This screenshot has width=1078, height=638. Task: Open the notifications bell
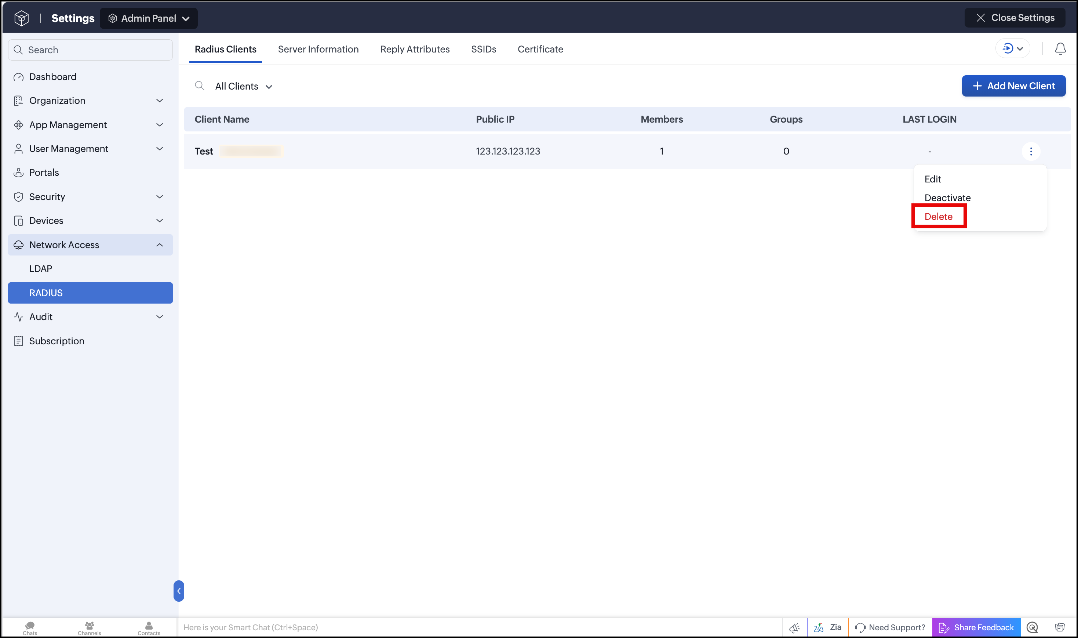pyautogui.click(x=1060, y=49)
